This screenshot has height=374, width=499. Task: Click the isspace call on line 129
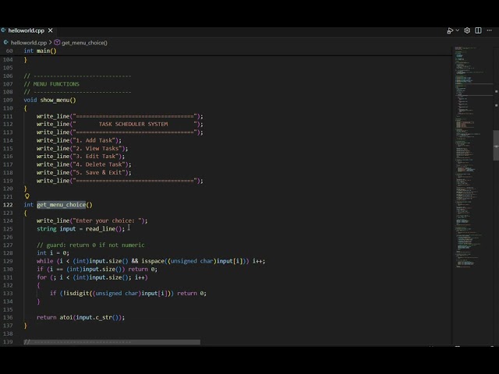pos(195,261)
